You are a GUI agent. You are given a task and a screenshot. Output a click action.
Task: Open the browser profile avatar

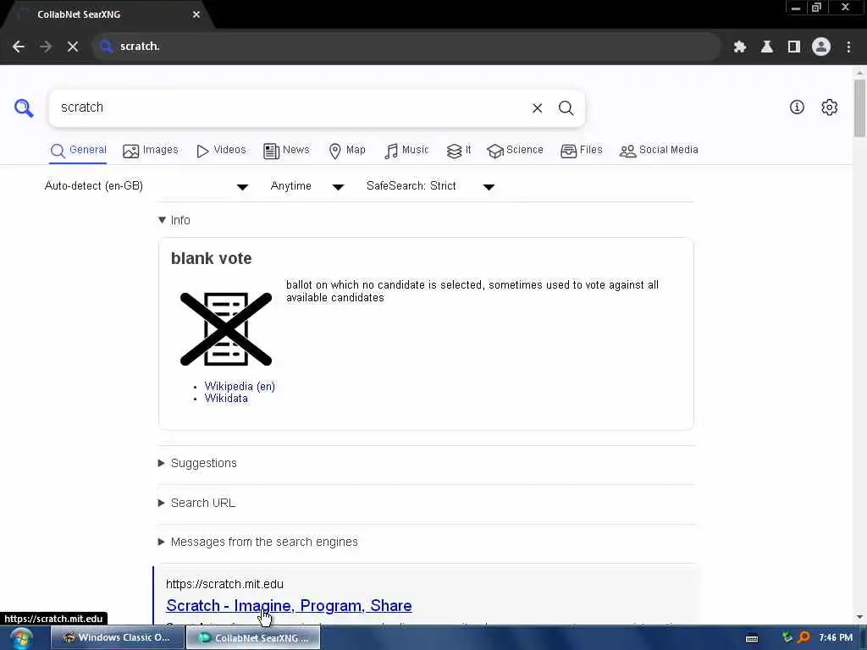coord(821,47)
